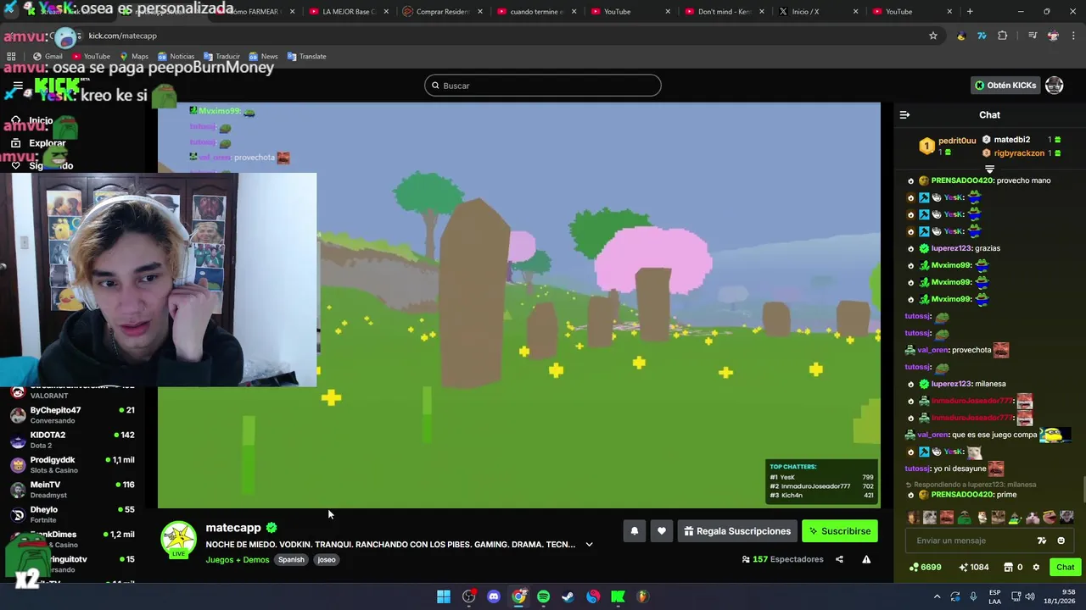The image size is (1086, 610).
Task: Collapse the chat panel with the arrow icon
Action: [904, 114]
